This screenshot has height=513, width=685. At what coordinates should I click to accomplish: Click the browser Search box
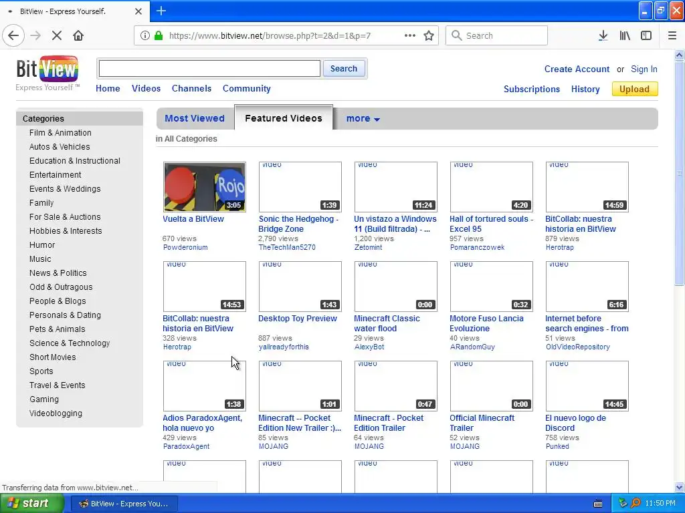(497, 36)
